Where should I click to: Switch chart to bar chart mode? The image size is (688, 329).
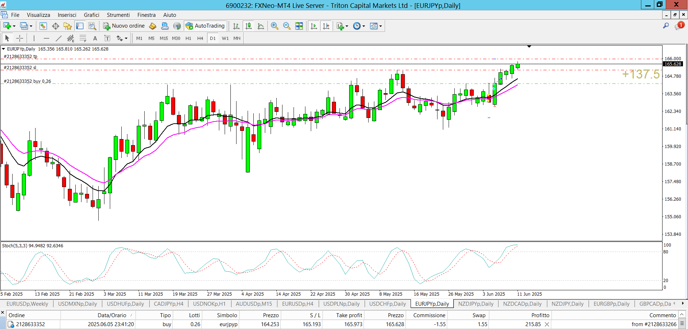(x=236, y=26)
